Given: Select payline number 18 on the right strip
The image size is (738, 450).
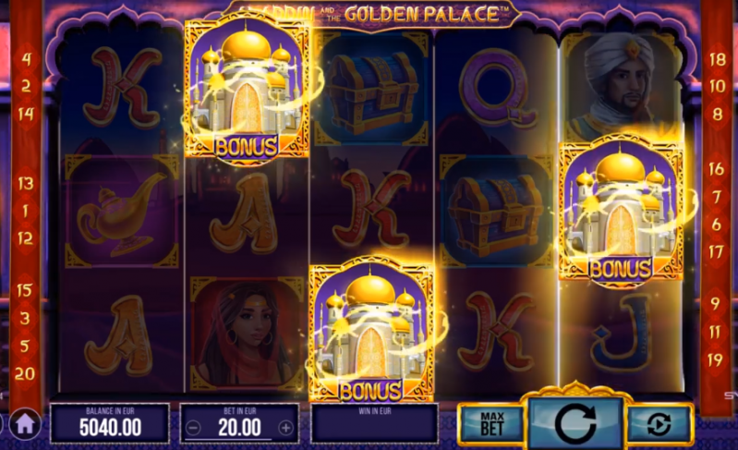Looking at the screenshot, I should click(x=718, y=59).
